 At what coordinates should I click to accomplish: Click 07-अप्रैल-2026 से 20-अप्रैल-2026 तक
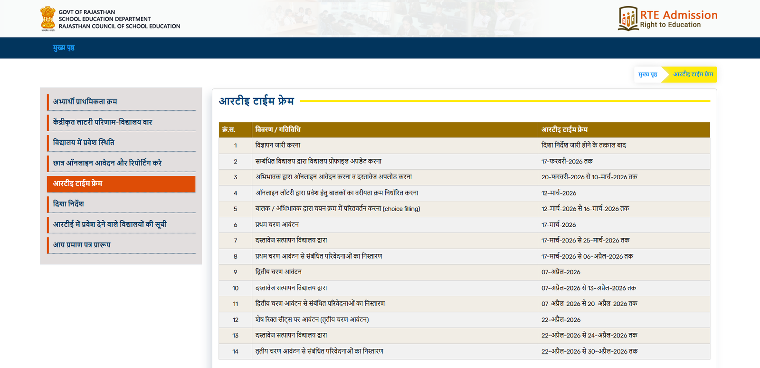click(589, 304)
